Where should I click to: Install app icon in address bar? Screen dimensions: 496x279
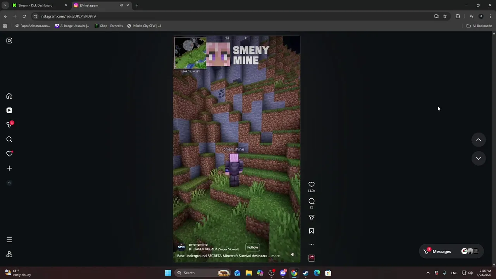436,16
